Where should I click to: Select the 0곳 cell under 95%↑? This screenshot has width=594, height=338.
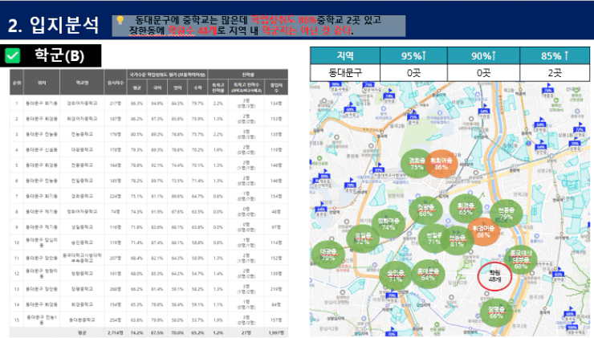pyautogui.click(x=413, y=72)
